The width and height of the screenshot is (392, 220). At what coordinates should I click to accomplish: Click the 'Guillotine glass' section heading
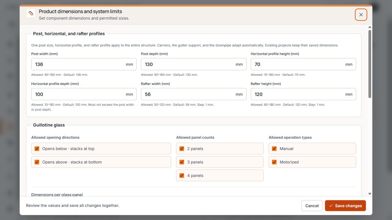pos(49,125)
